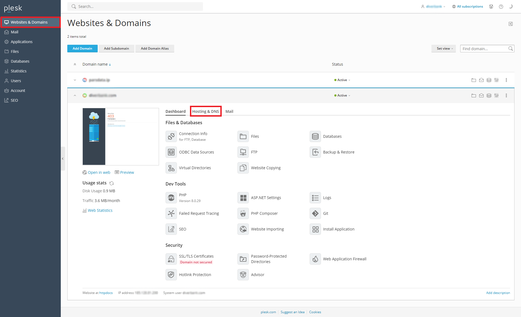This screenshot has height=317, width=521.
Task: Toggle dark mode moon icon in header
Action: pos(511,7)
